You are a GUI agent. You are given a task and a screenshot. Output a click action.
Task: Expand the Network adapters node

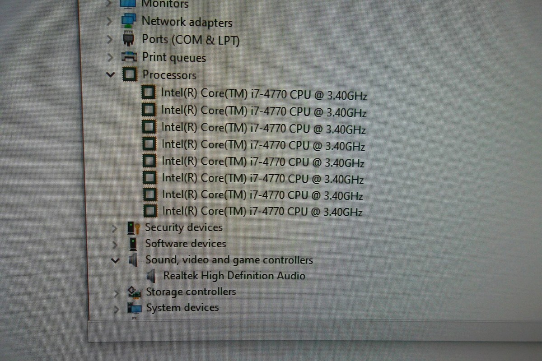(109, 22)
